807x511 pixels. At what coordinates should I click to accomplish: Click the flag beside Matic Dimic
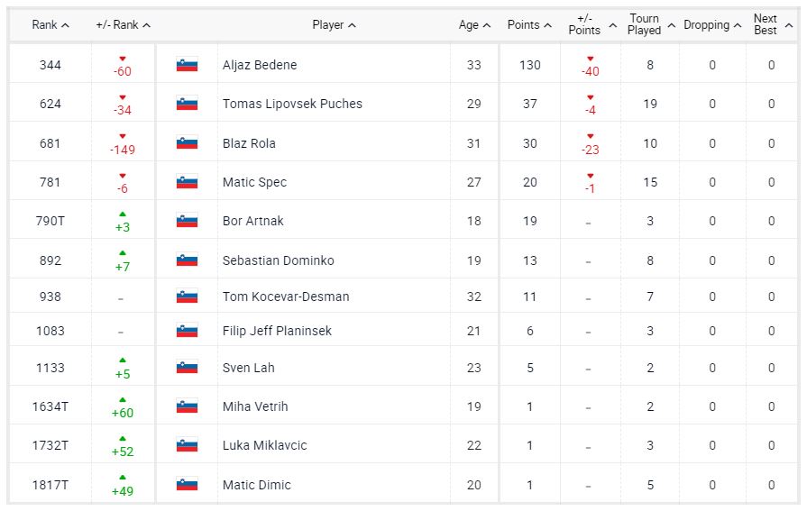(187, 485)
